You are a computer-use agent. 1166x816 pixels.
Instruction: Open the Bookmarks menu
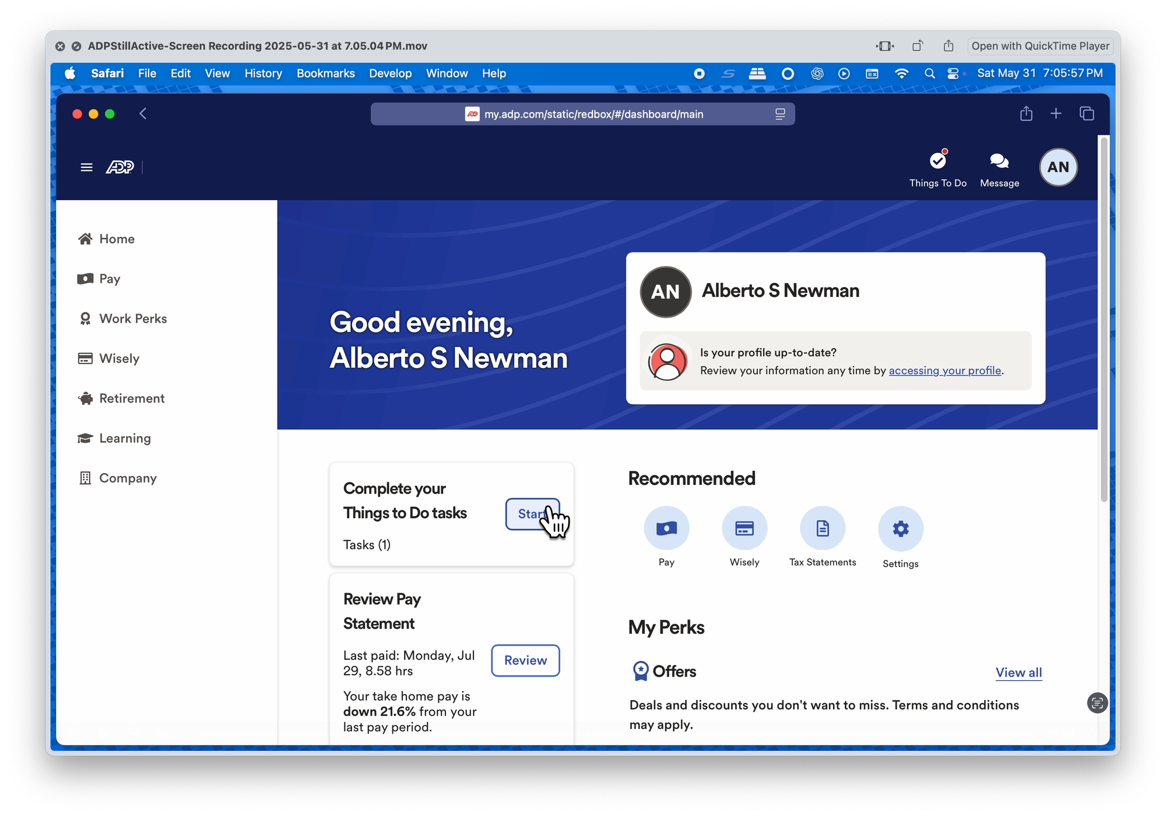325,73
